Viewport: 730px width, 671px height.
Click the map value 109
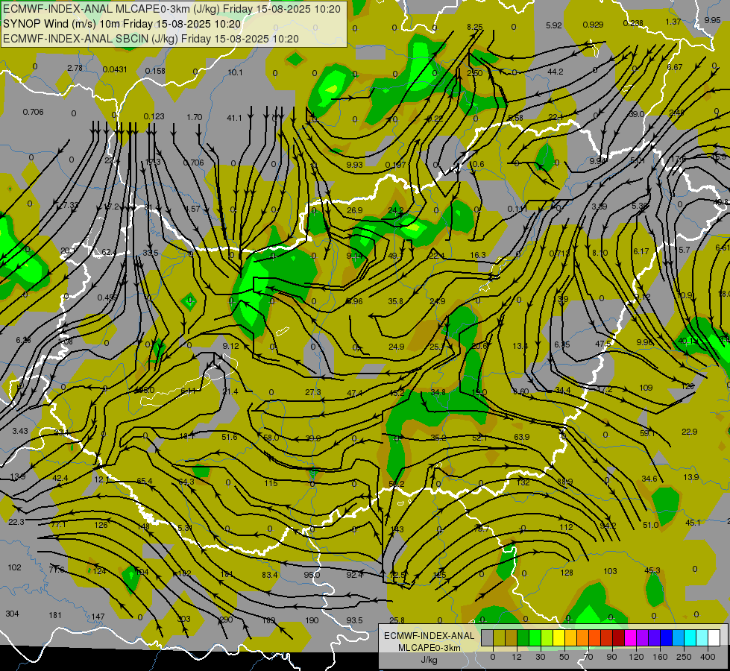646,388
